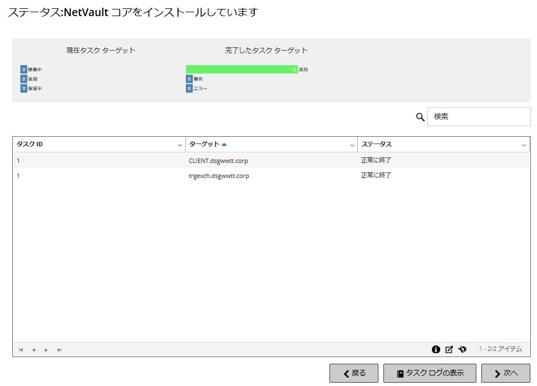Click the table information icon
The width and height of the screenshot is (537, 386).
click(436, 349)
